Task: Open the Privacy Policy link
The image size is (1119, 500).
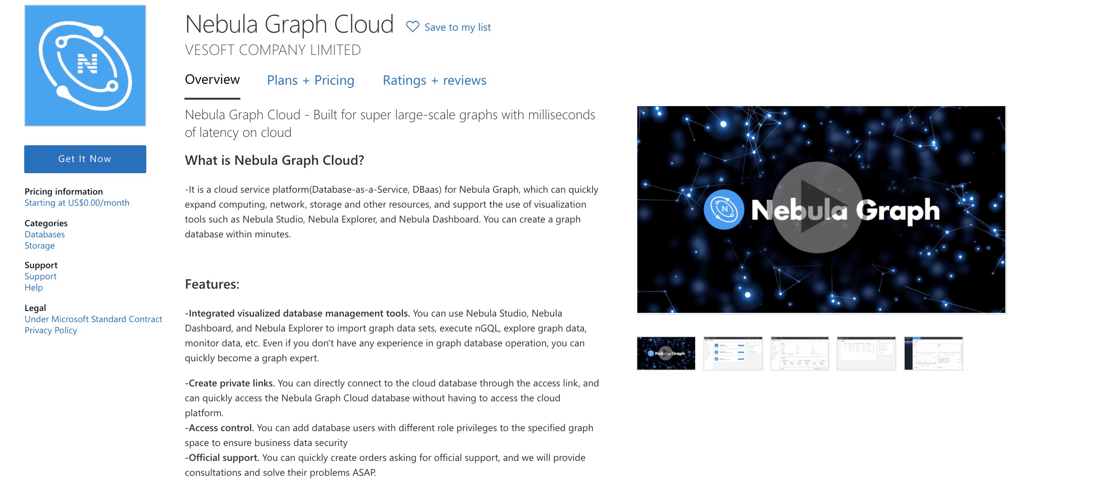Action: coord(50,330)
